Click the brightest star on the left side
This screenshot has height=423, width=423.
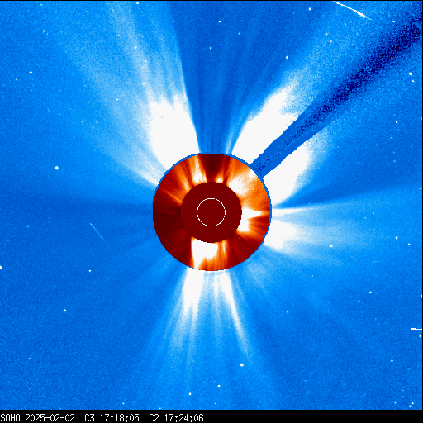[x=57, y=168]
